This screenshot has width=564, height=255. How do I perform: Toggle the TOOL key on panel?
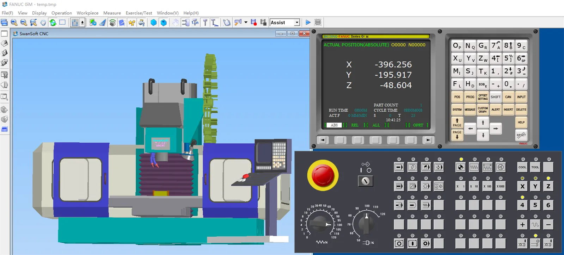[535, 167]
